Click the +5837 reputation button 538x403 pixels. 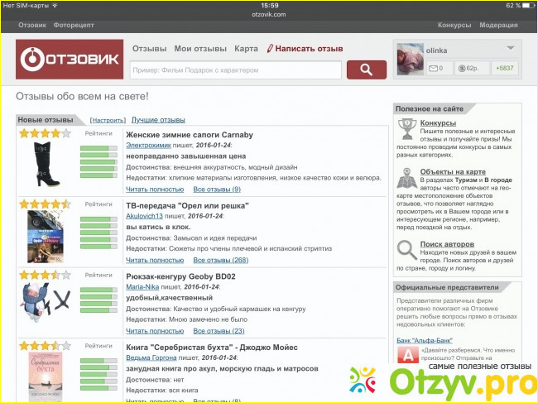tap(502, 69)
